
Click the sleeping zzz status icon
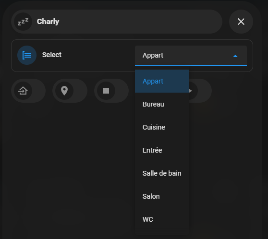point(23,22)
